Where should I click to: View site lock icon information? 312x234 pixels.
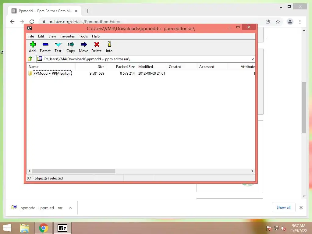click(44, 22)
